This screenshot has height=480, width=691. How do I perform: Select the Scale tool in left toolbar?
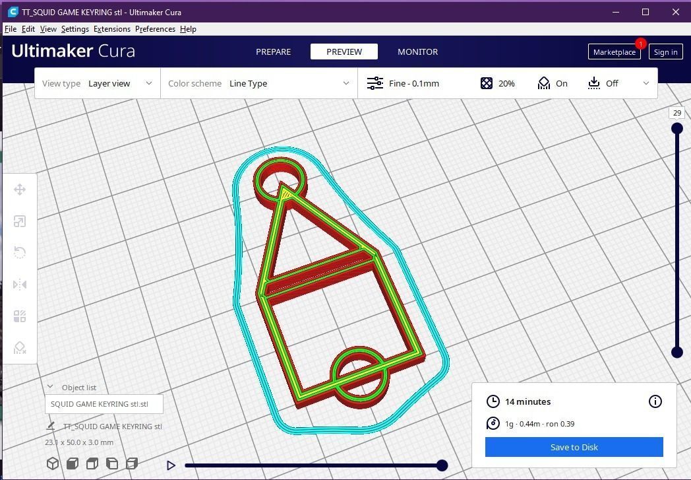click(x=19, y=221)
